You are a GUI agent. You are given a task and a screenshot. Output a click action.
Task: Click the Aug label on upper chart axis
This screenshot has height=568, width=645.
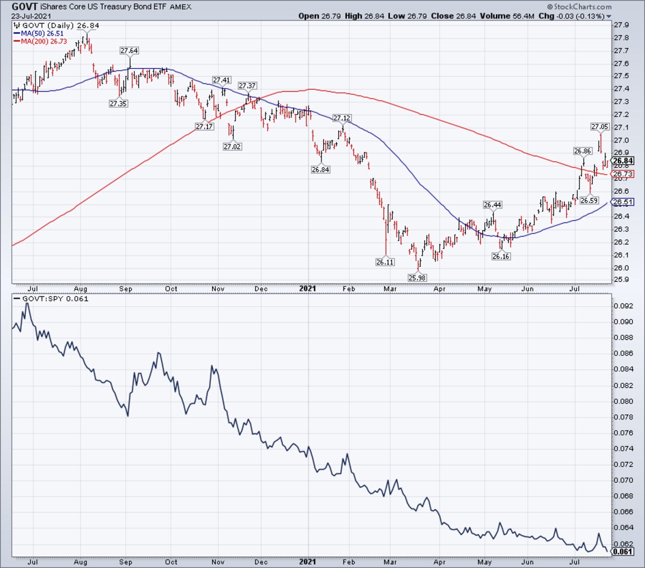(x=80, y=289)
